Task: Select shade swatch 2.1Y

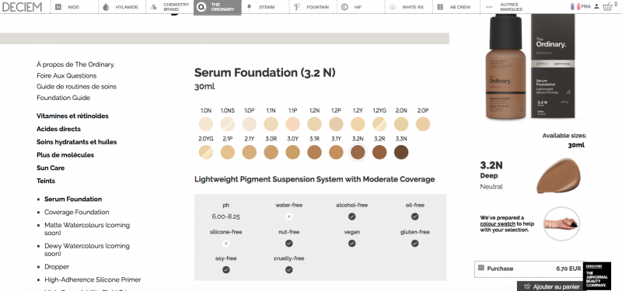Action: [249, 152]
